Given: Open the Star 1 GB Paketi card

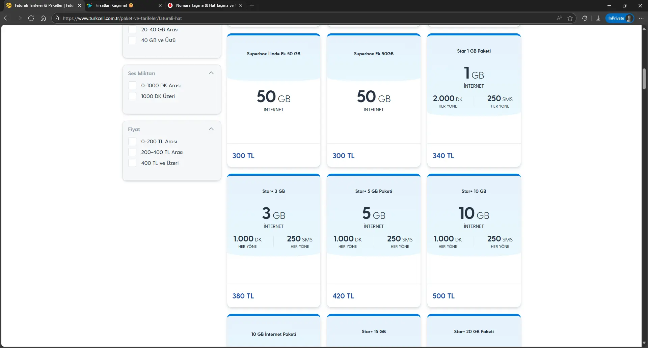Looking at the screenshot, I should tap(474, 100).
